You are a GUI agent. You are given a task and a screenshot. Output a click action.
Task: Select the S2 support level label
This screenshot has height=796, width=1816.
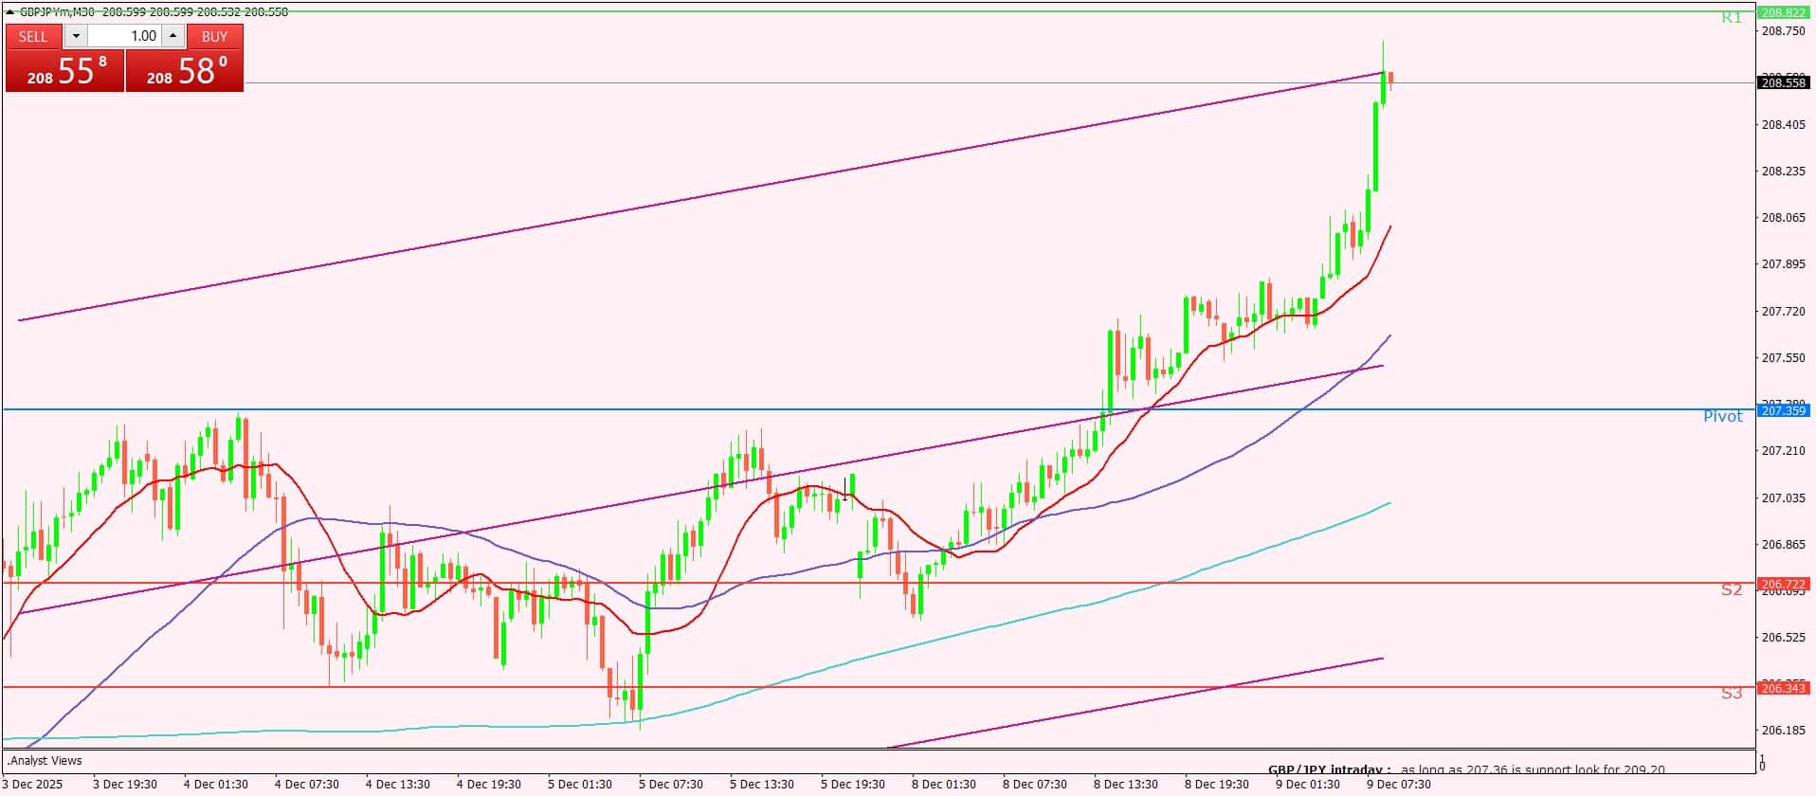[1731, 590]
